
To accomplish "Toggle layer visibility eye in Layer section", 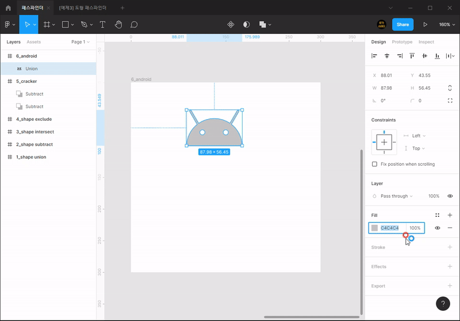I will click(x=450, y=196).
